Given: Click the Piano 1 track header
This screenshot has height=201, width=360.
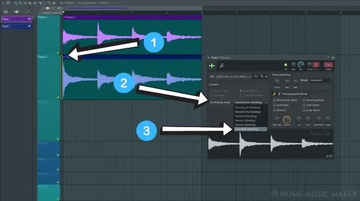Looking at the screenshot, I should click(x=49, y=34).
